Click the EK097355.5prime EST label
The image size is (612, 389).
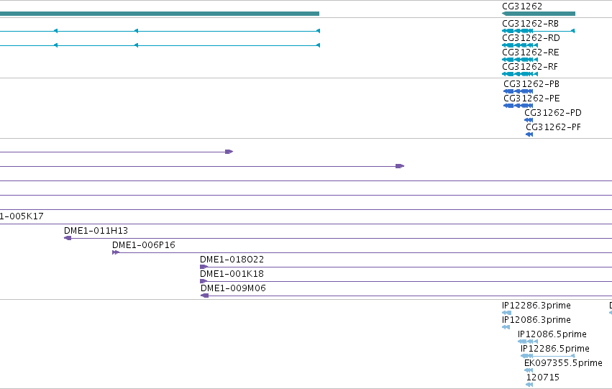[563, 364]
